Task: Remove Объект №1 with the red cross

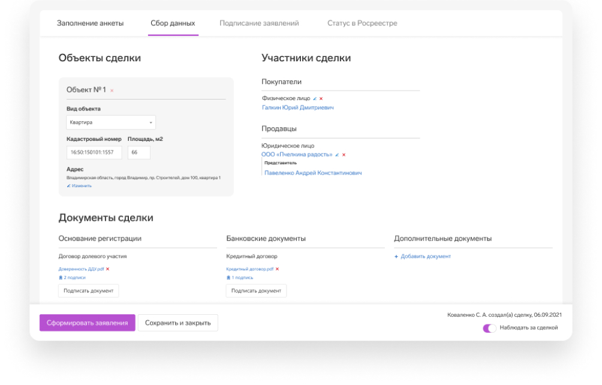Action: click(x=112, y=91)
